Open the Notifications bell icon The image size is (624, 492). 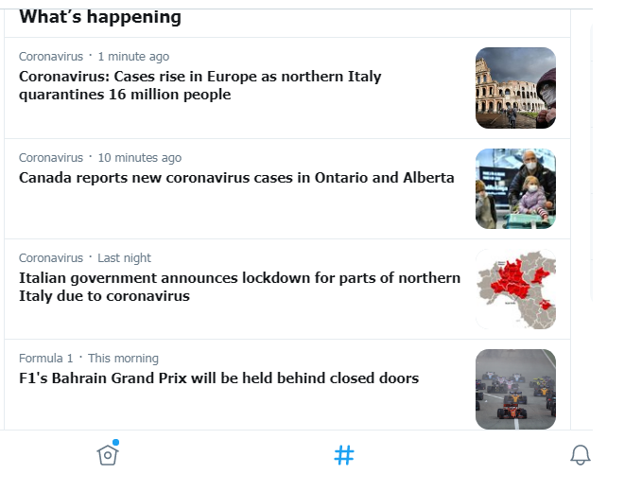click(581, 455)
